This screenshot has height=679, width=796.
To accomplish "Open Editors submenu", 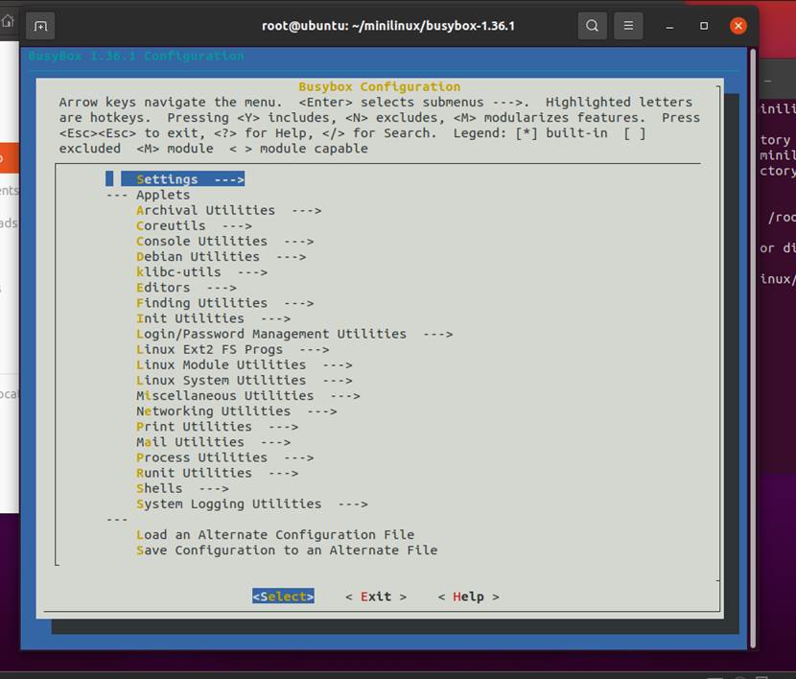I will point(186,288).
